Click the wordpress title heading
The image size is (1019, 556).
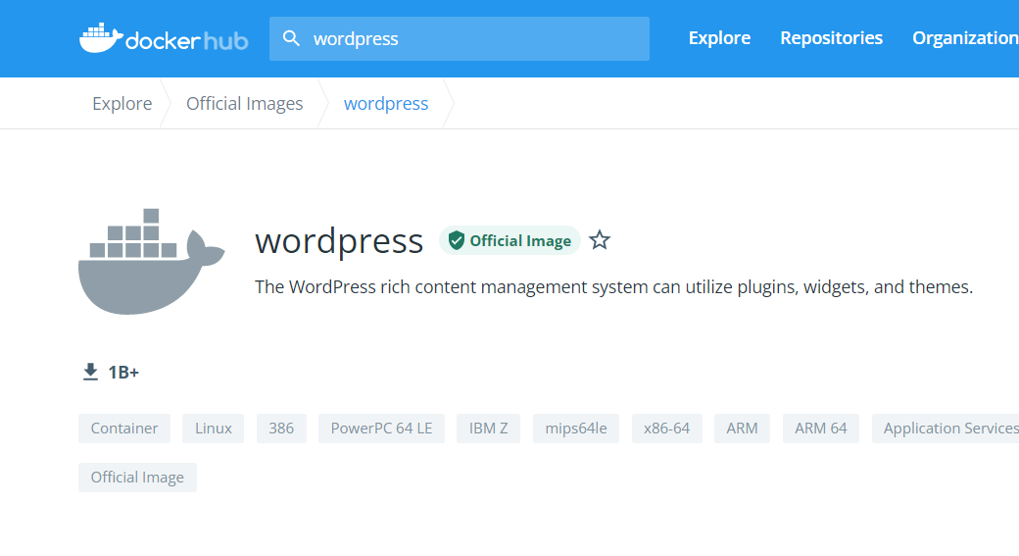tap(339, 242)
